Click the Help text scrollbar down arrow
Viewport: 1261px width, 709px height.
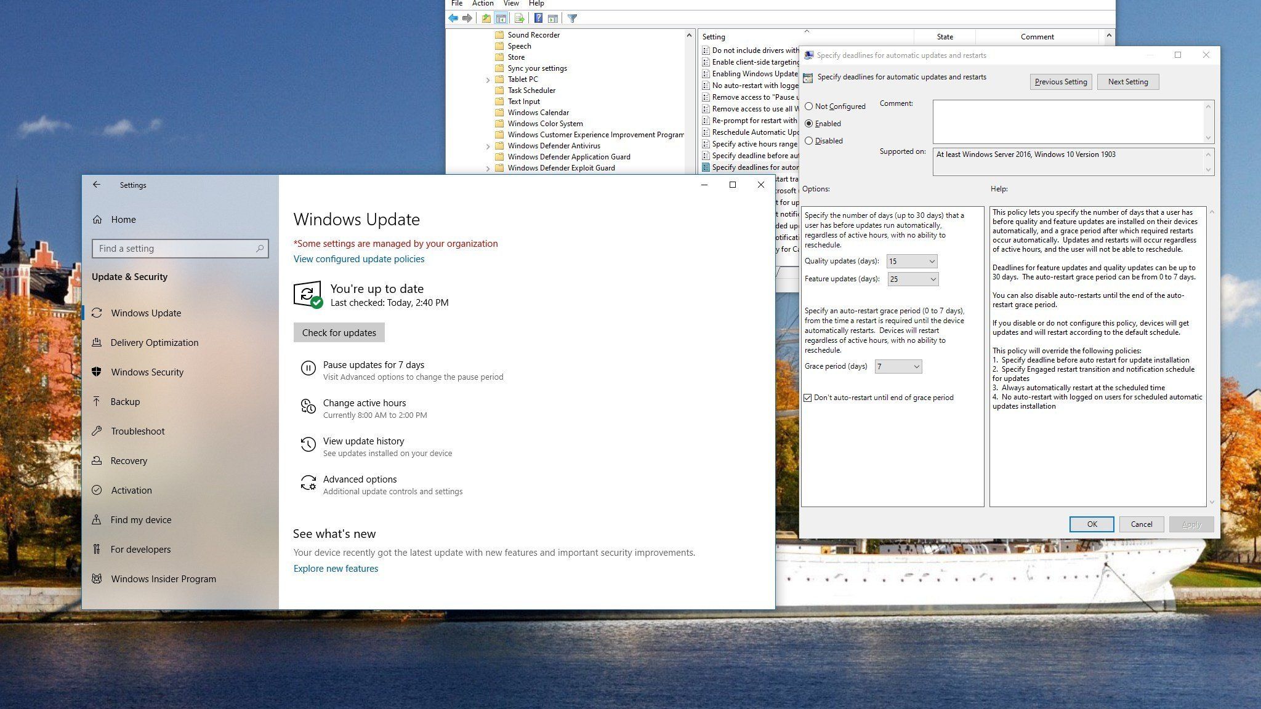click(1212, 502)
